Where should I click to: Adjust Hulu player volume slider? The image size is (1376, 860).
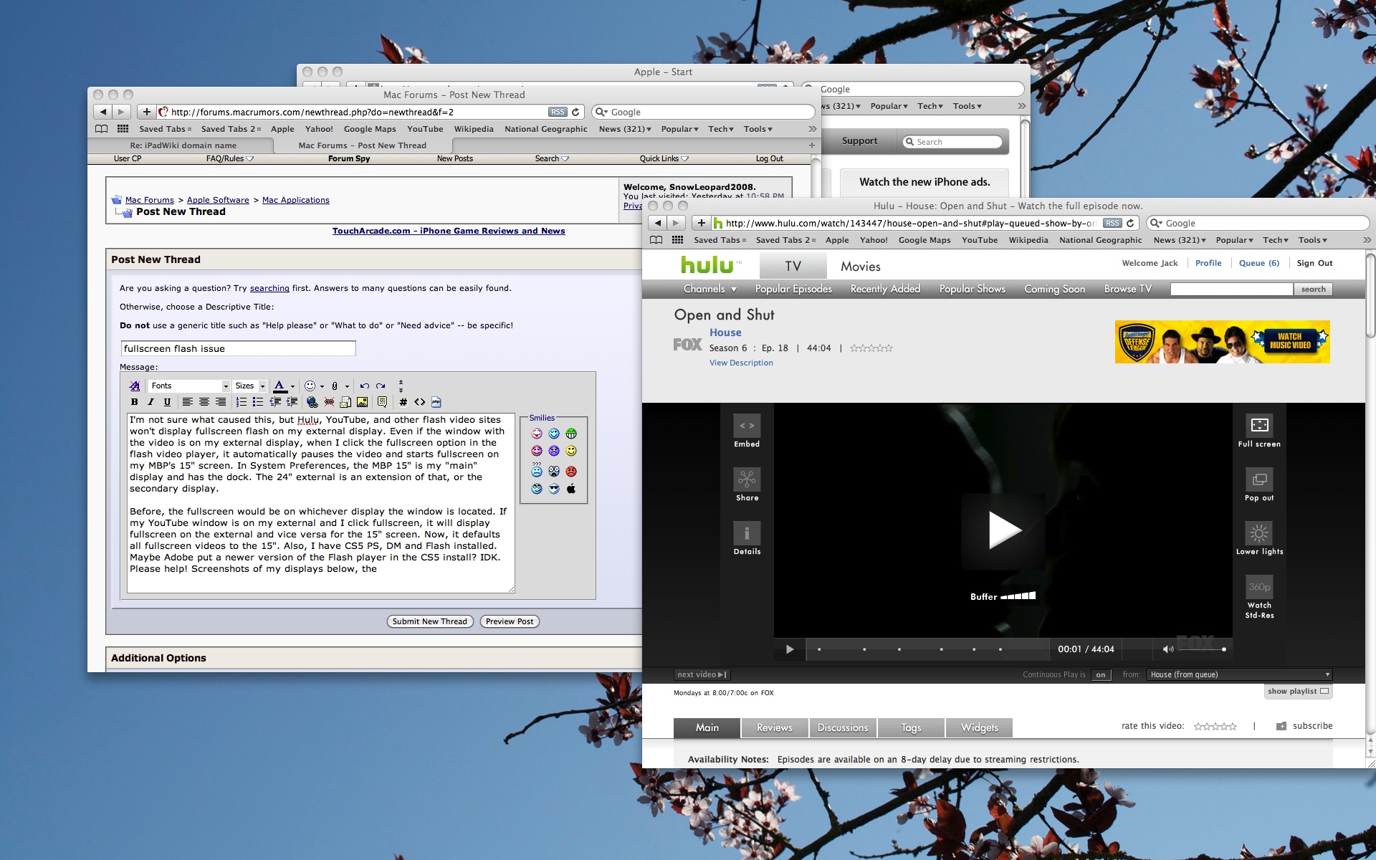point(1203,649)
